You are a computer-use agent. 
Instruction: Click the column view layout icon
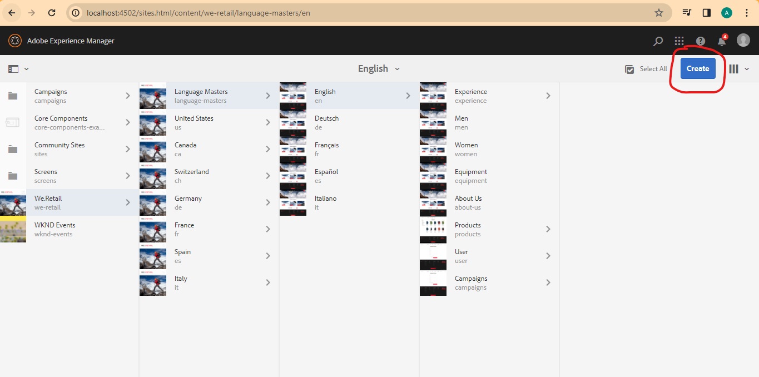[x=733, y=68]
